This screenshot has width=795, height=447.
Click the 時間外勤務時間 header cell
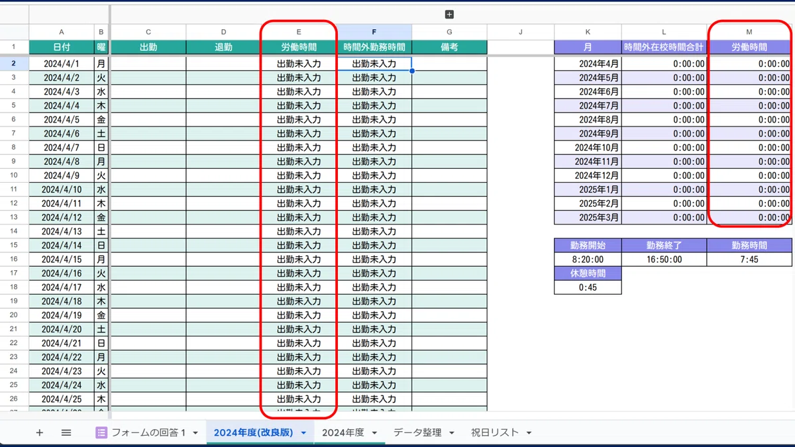[374, 47]
